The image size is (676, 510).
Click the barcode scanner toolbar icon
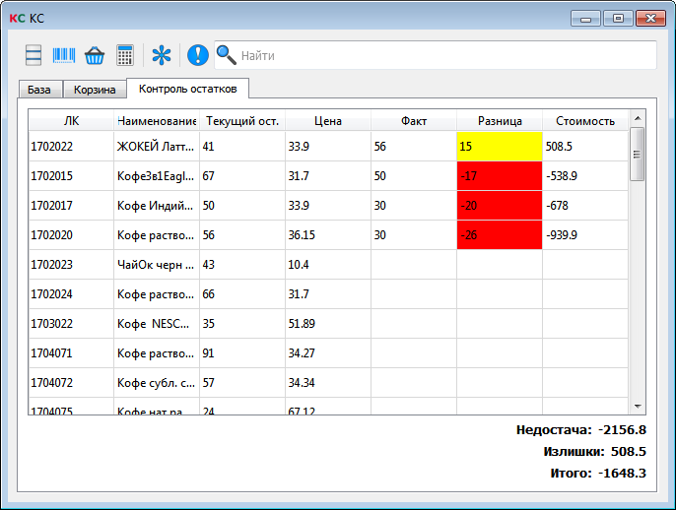[x=64, y=55]
